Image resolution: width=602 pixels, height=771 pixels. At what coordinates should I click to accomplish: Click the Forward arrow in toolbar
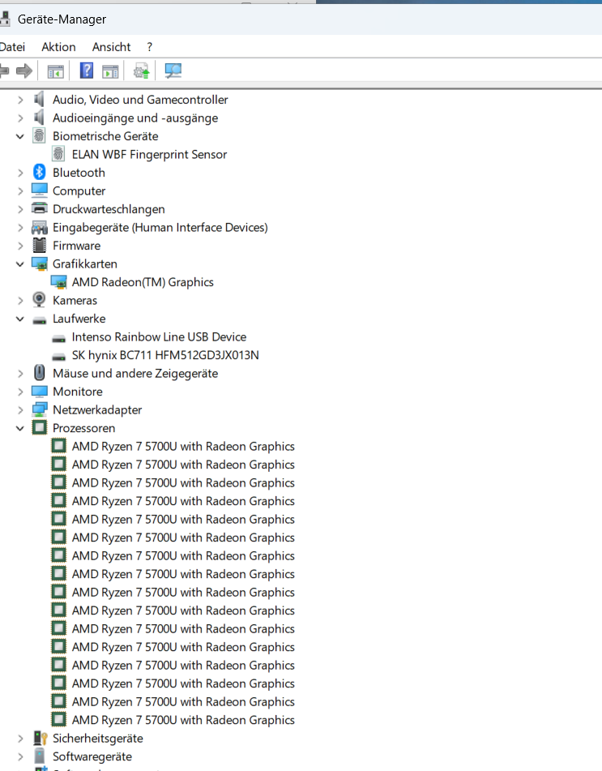tap(24, 71)
